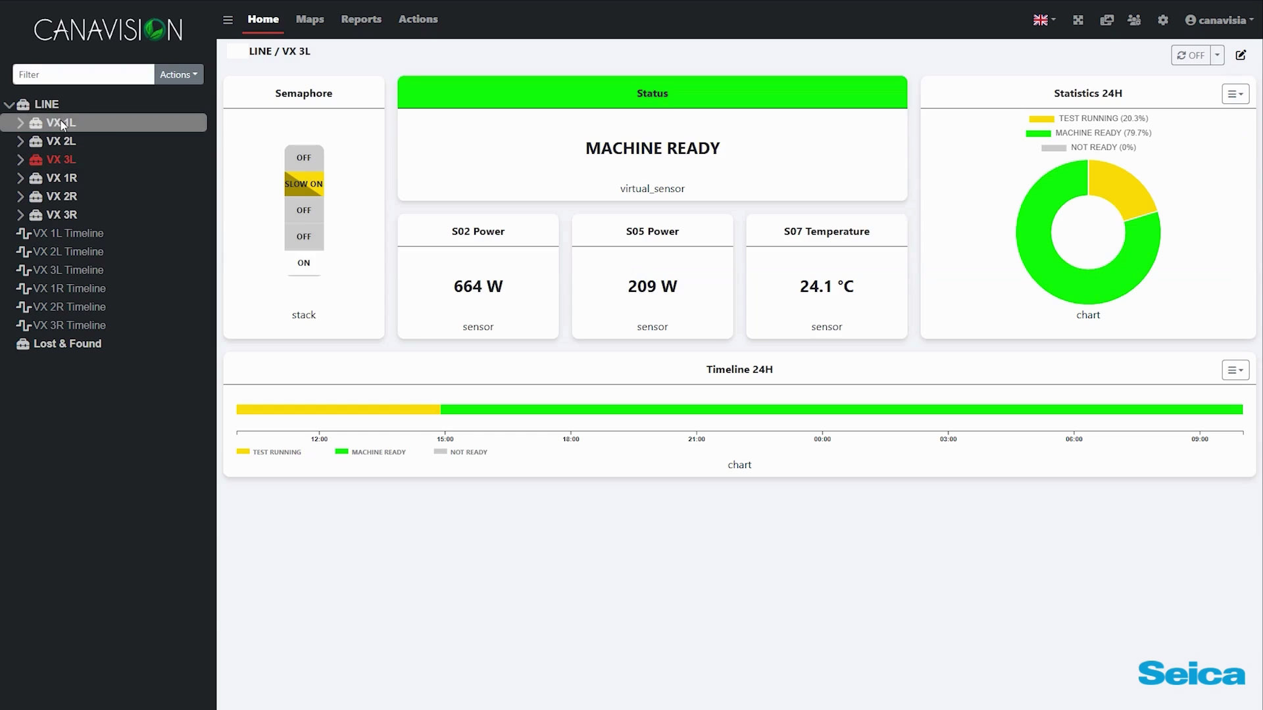The image size is (1263, 710).
Task: Open the Statistics 24H chart menu dropdown
Action: pos(1235,94)
